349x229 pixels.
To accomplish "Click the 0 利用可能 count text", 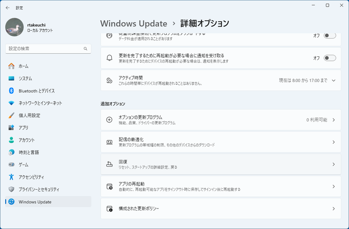I will [x=317, y=120].
